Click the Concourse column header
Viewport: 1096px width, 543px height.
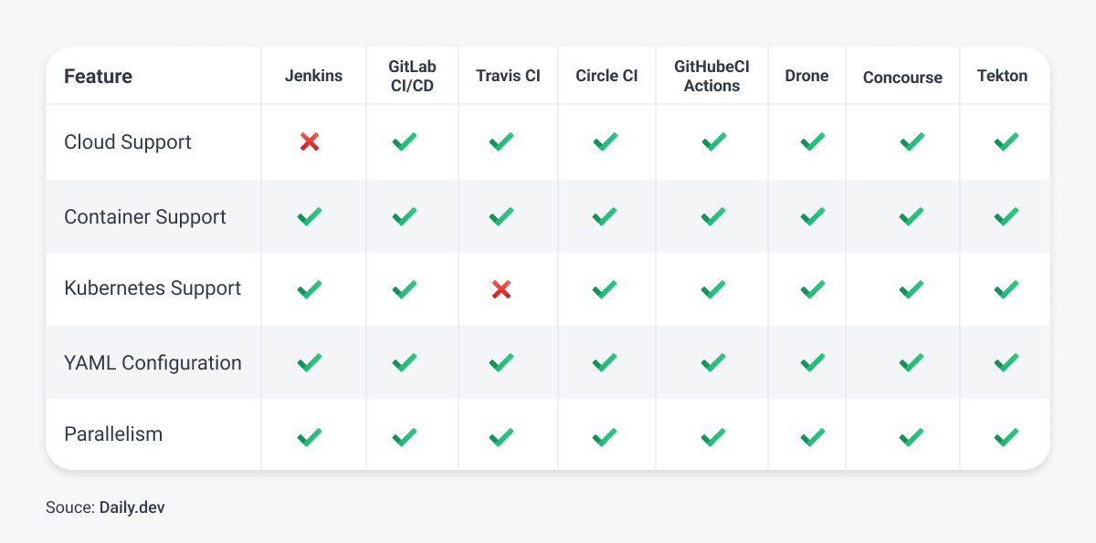[902, 78]
